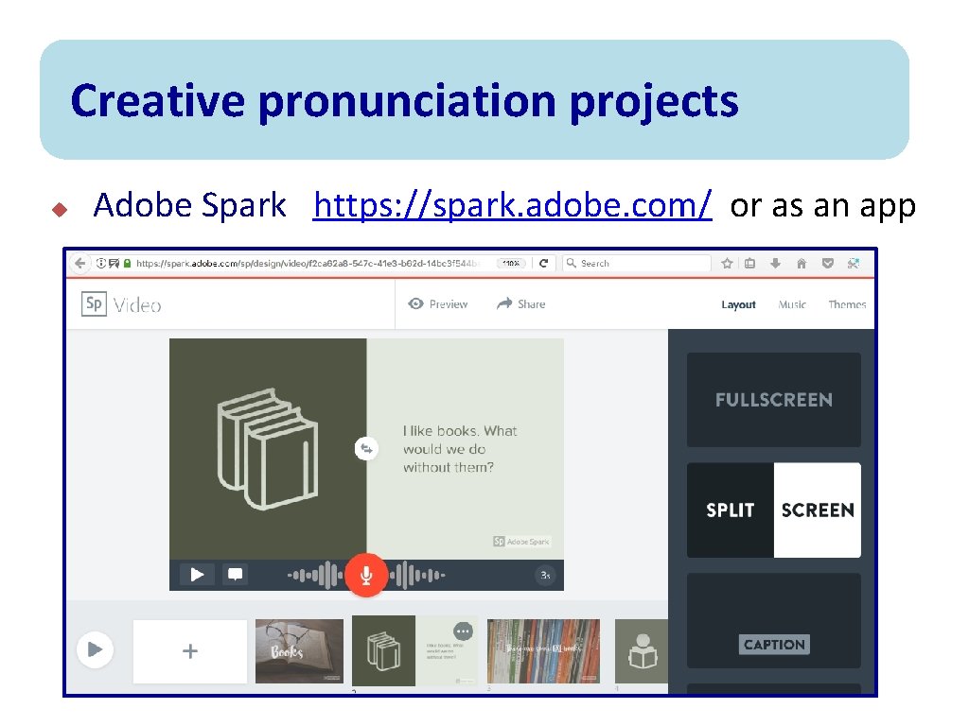Add a new slide with the plus tile

190,651
